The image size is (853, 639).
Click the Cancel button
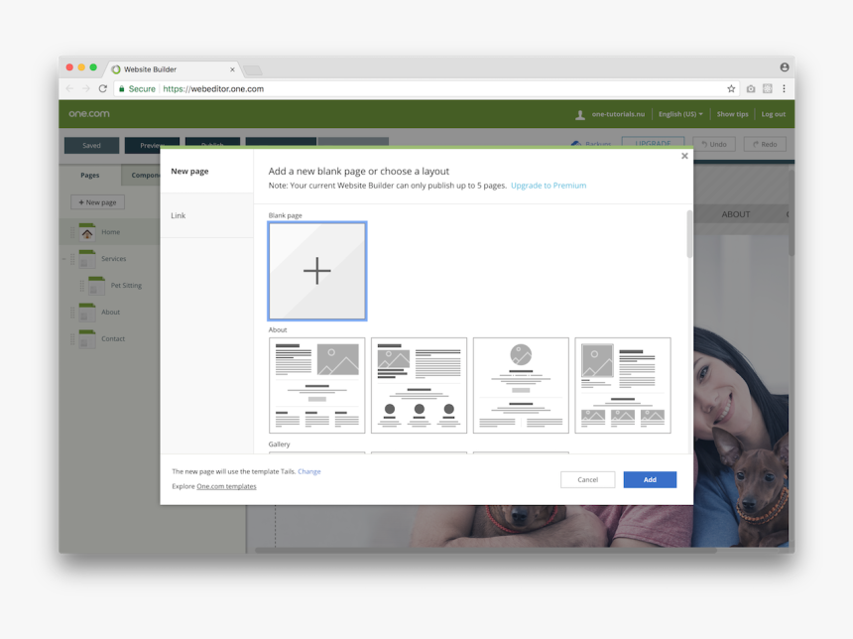click(x=587, y=479)
